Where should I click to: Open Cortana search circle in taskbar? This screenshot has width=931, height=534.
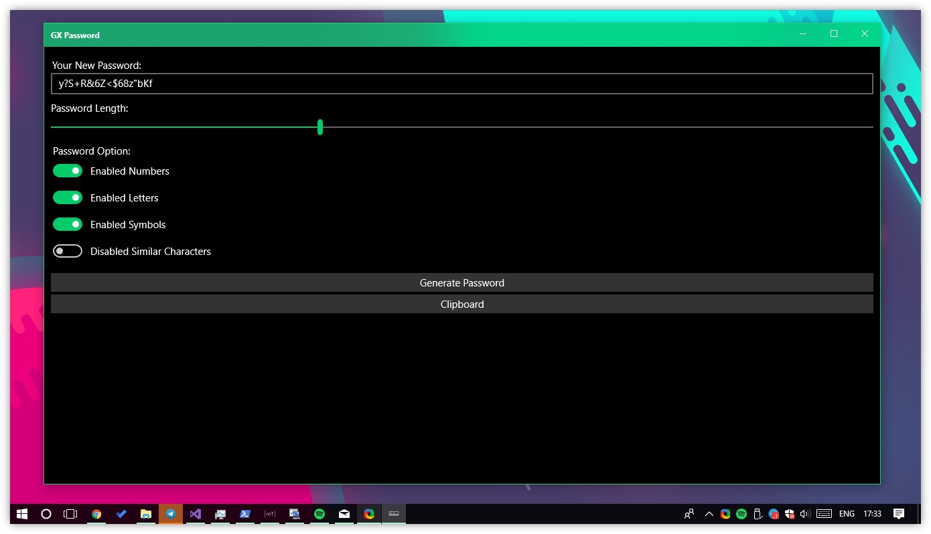tap(46, 514)
